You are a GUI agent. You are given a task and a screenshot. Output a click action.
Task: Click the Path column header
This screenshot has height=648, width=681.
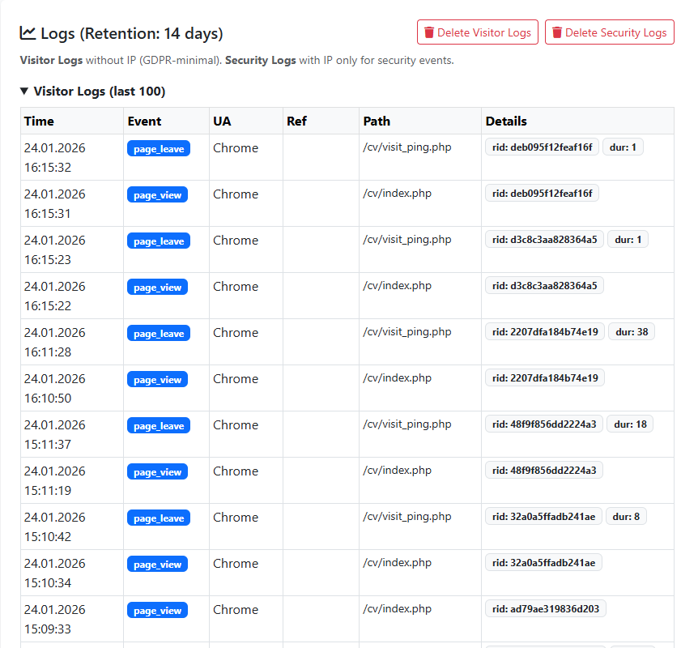pos(377,122)
